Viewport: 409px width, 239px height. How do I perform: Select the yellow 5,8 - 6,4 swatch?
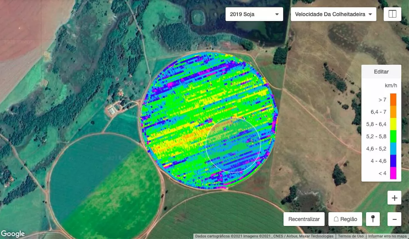[393, 124]
